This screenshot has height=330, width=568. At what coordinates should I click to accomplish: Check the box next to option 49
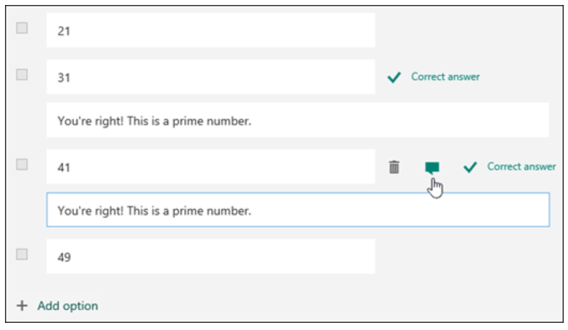tap(21, 254)
